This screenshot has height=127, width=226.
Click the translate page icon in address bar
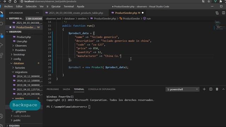(203, 1)
